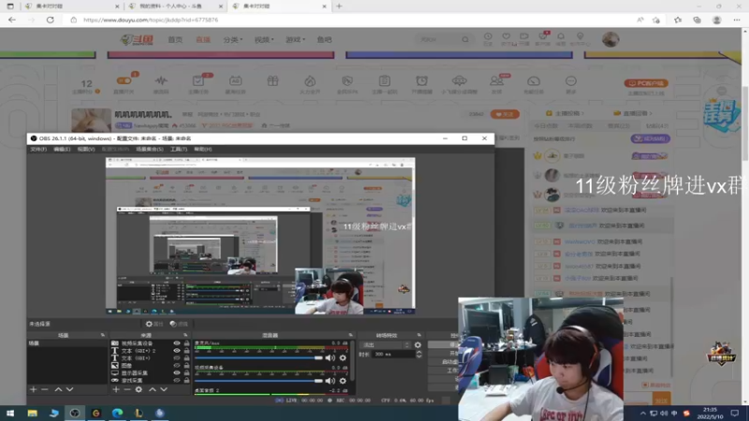Show hidden system tray icons chevron
This screenshot has width=749, height=421.
643,414
